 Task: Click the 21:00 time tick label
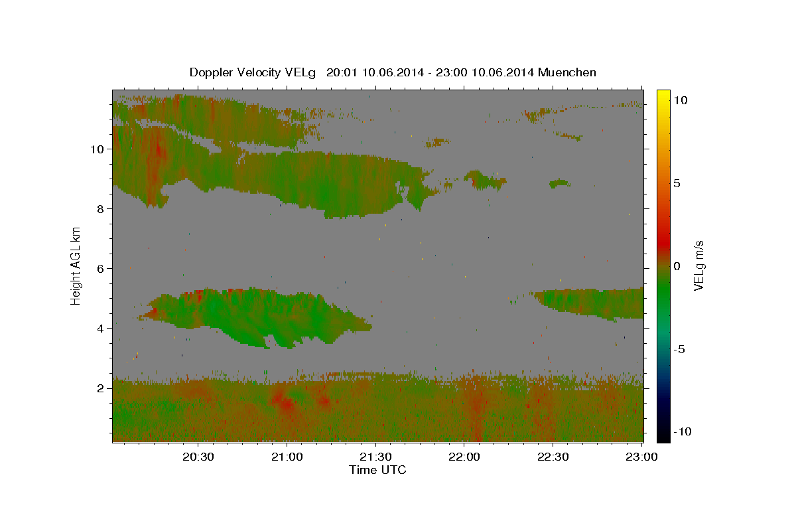pos(287,457)
